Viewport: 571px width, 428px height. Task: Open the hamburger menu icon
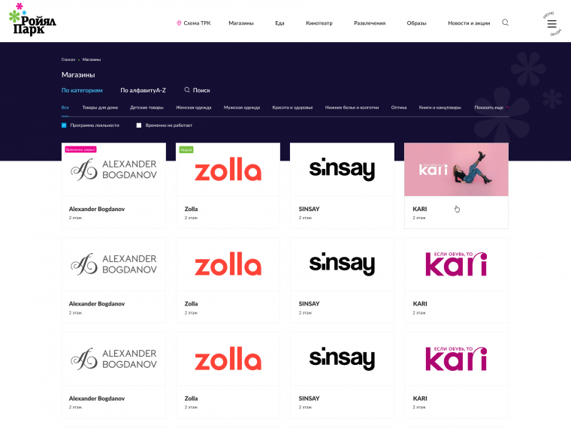click(551, 24)
